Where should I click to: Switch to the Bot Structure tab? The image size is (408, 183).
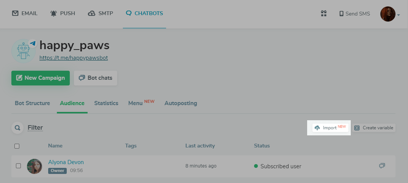click(32, 103)
